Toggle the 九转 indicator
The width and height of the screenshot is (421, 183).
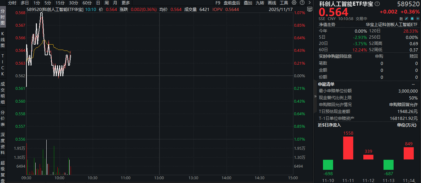click(x=260, y=3)
